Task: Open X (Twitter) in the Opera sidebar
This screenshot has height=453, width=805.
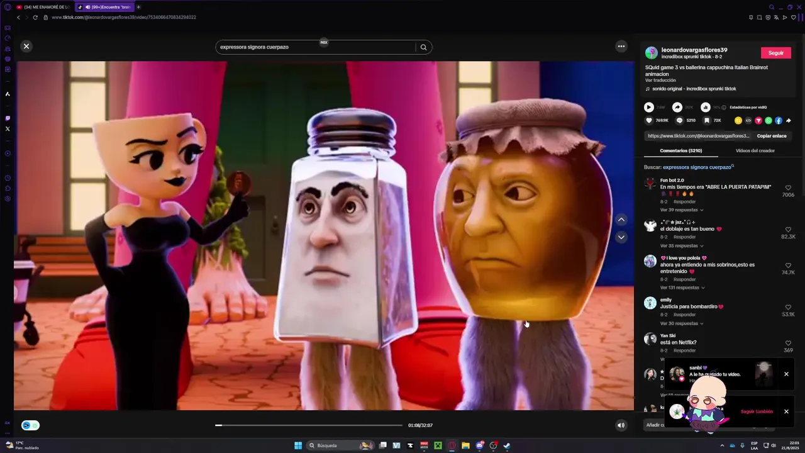Action: click(8, 129)
